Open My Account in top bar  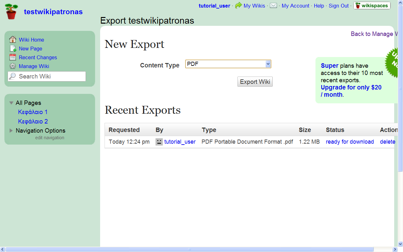(x=296, y=6)
